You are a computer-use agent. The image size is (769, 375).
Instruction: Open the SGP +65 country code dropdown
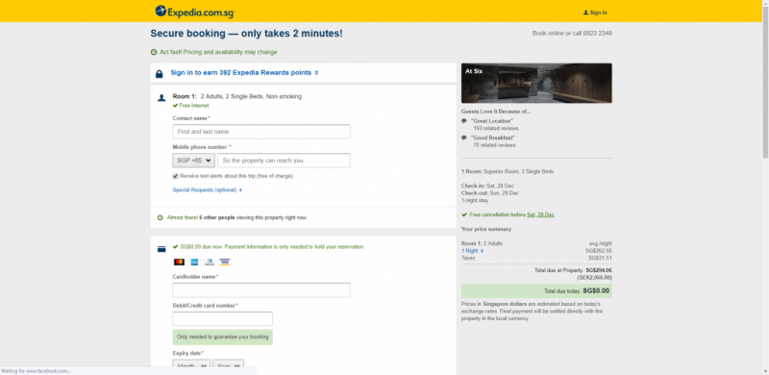click(x=194, y=161)
